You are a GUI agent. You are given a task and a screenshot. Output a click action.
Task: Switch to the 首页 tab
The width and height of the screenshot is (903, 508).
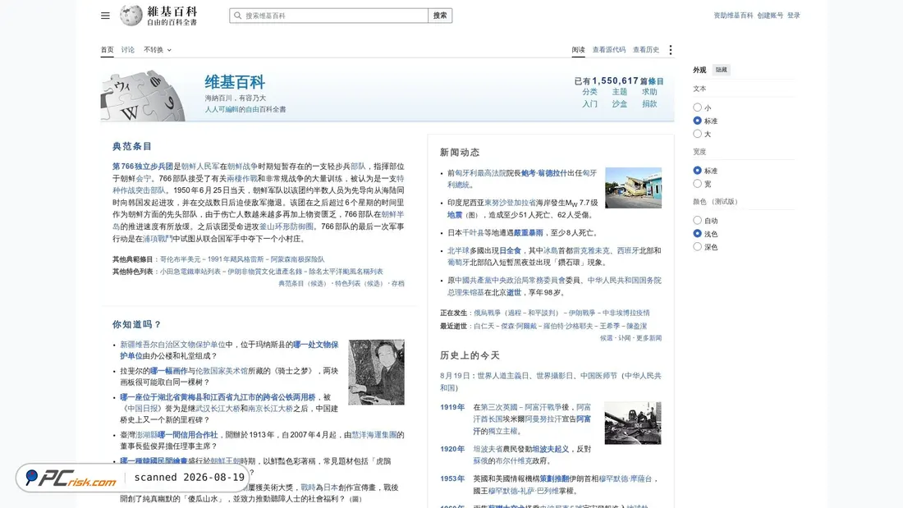[107, 50]
